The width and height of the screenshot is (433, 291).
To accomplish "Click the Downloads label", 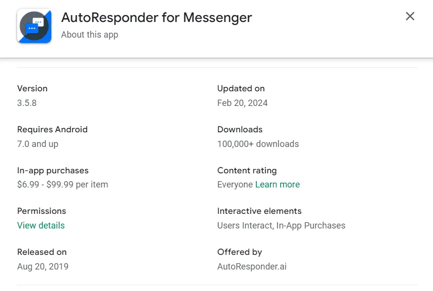I will pos(240,129).
